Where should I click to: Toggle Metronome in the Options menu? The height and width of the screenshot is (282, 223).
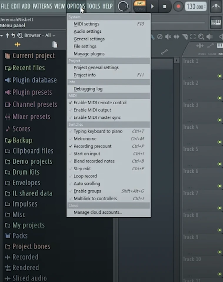click(85, 139)
